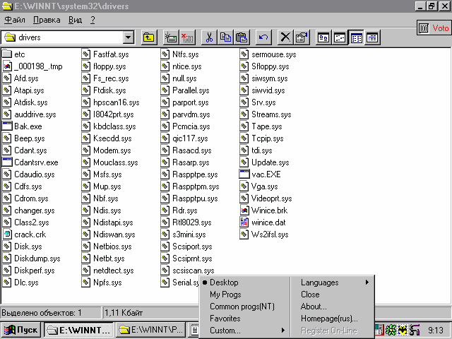Select the winice.dat file icon
The image size is (452, 339).
click(x=244, y=222)
